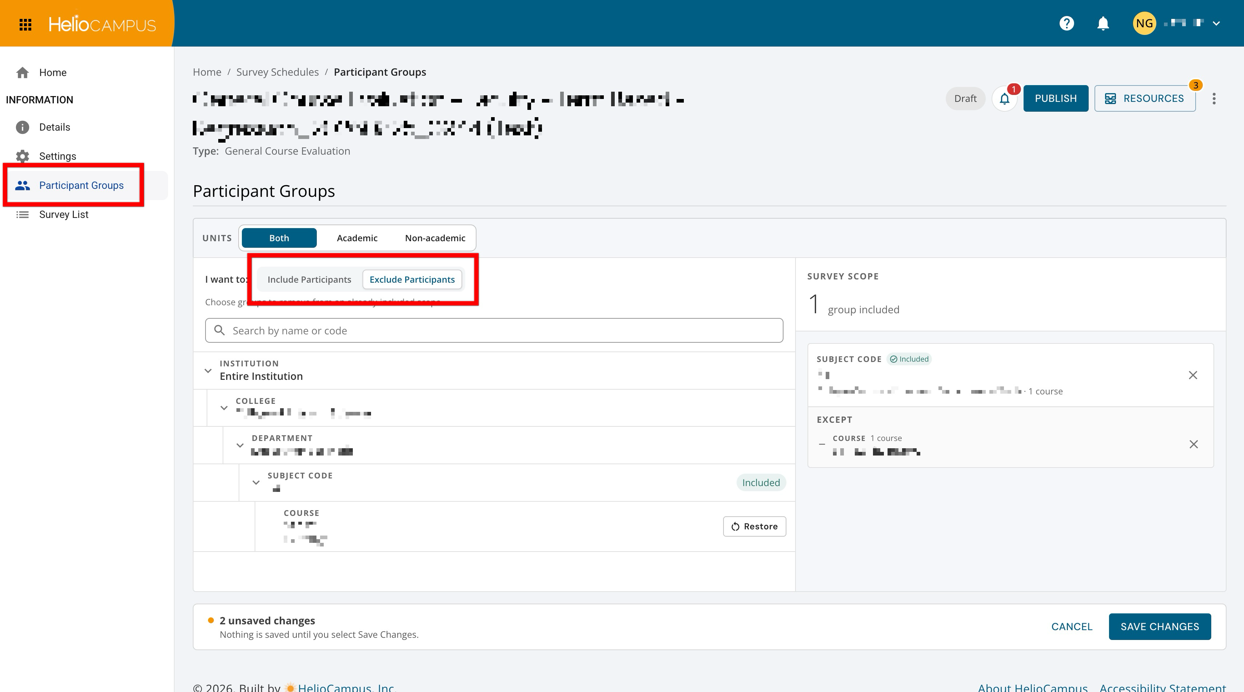Open the About HelioCampus footer link
Viewport: 1244px width, 692px height.
point(1032,688)
